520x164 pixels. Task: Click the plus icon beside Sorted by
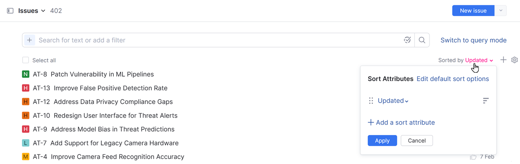(x=503, y=60)
